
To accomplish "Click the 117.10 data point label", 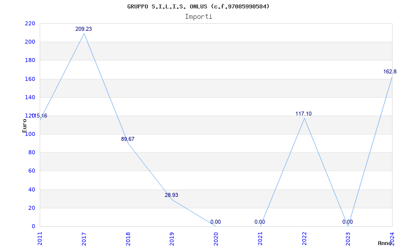I will pyautogui.click(x=303, y=114).
